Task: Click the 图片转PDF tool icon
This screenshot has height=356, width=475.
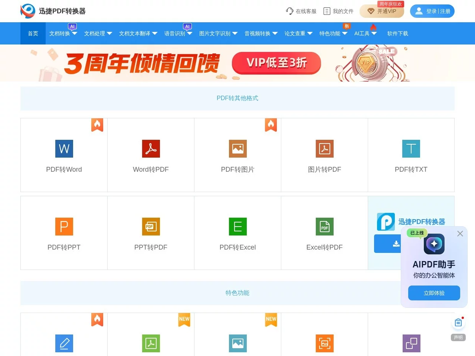Action: click(324, 149)
